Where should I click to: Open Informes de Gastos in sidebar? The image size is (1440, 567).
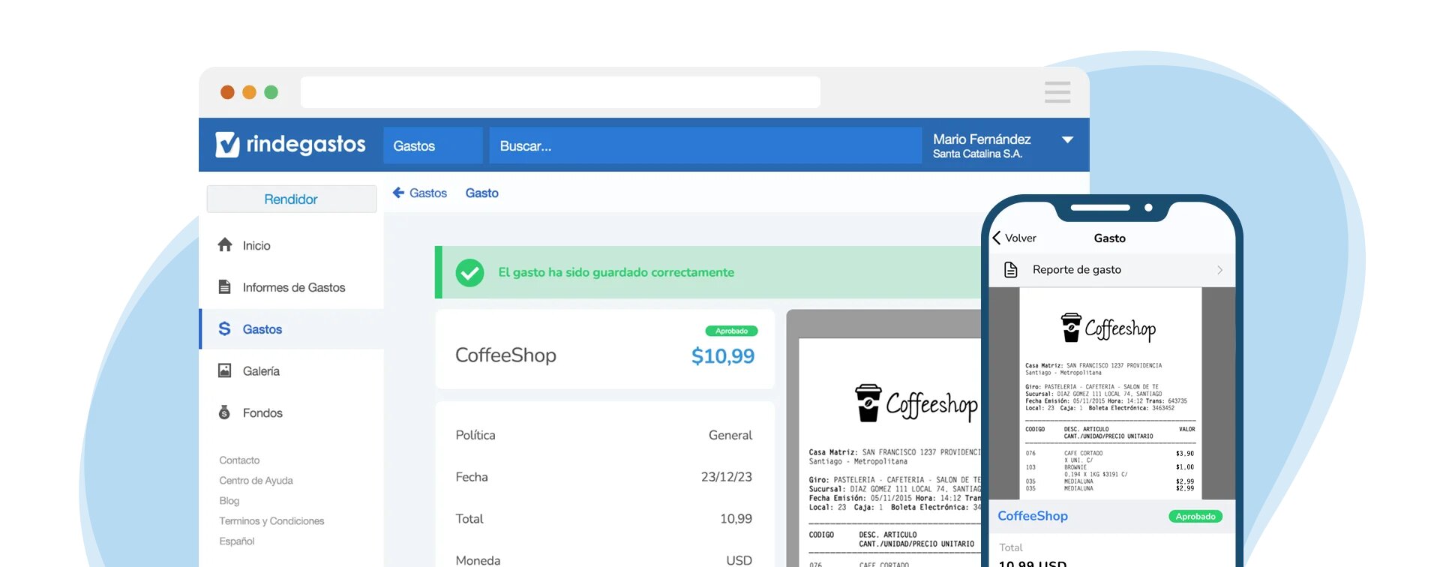pyautogui.click(x=293, y=288)
